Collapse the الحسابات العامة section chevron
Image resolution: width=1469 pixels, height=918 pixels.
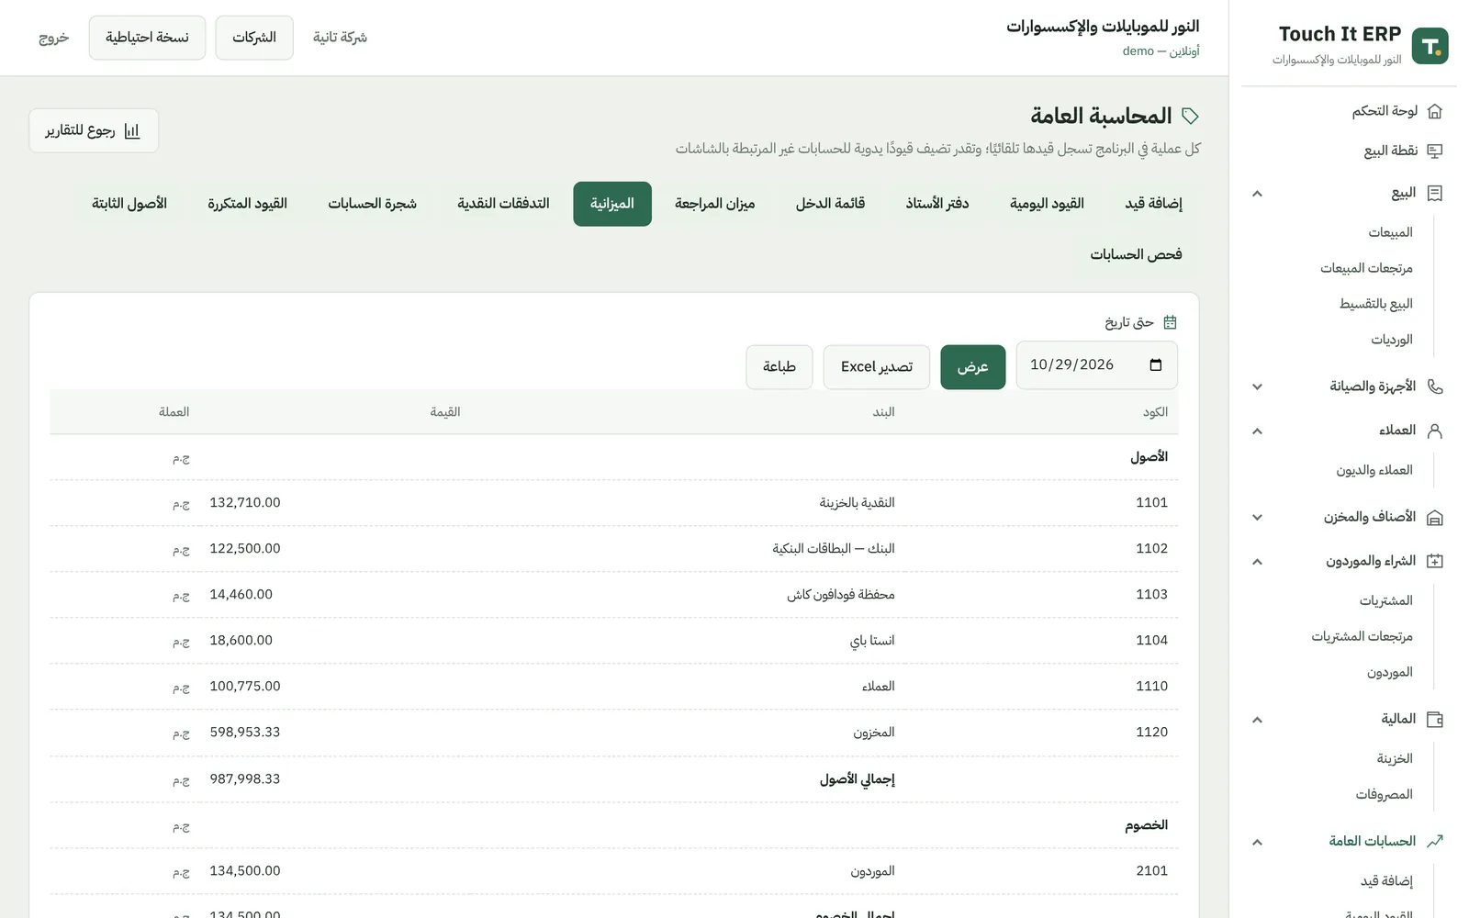pyautogui.click(x=1257, y=842)
